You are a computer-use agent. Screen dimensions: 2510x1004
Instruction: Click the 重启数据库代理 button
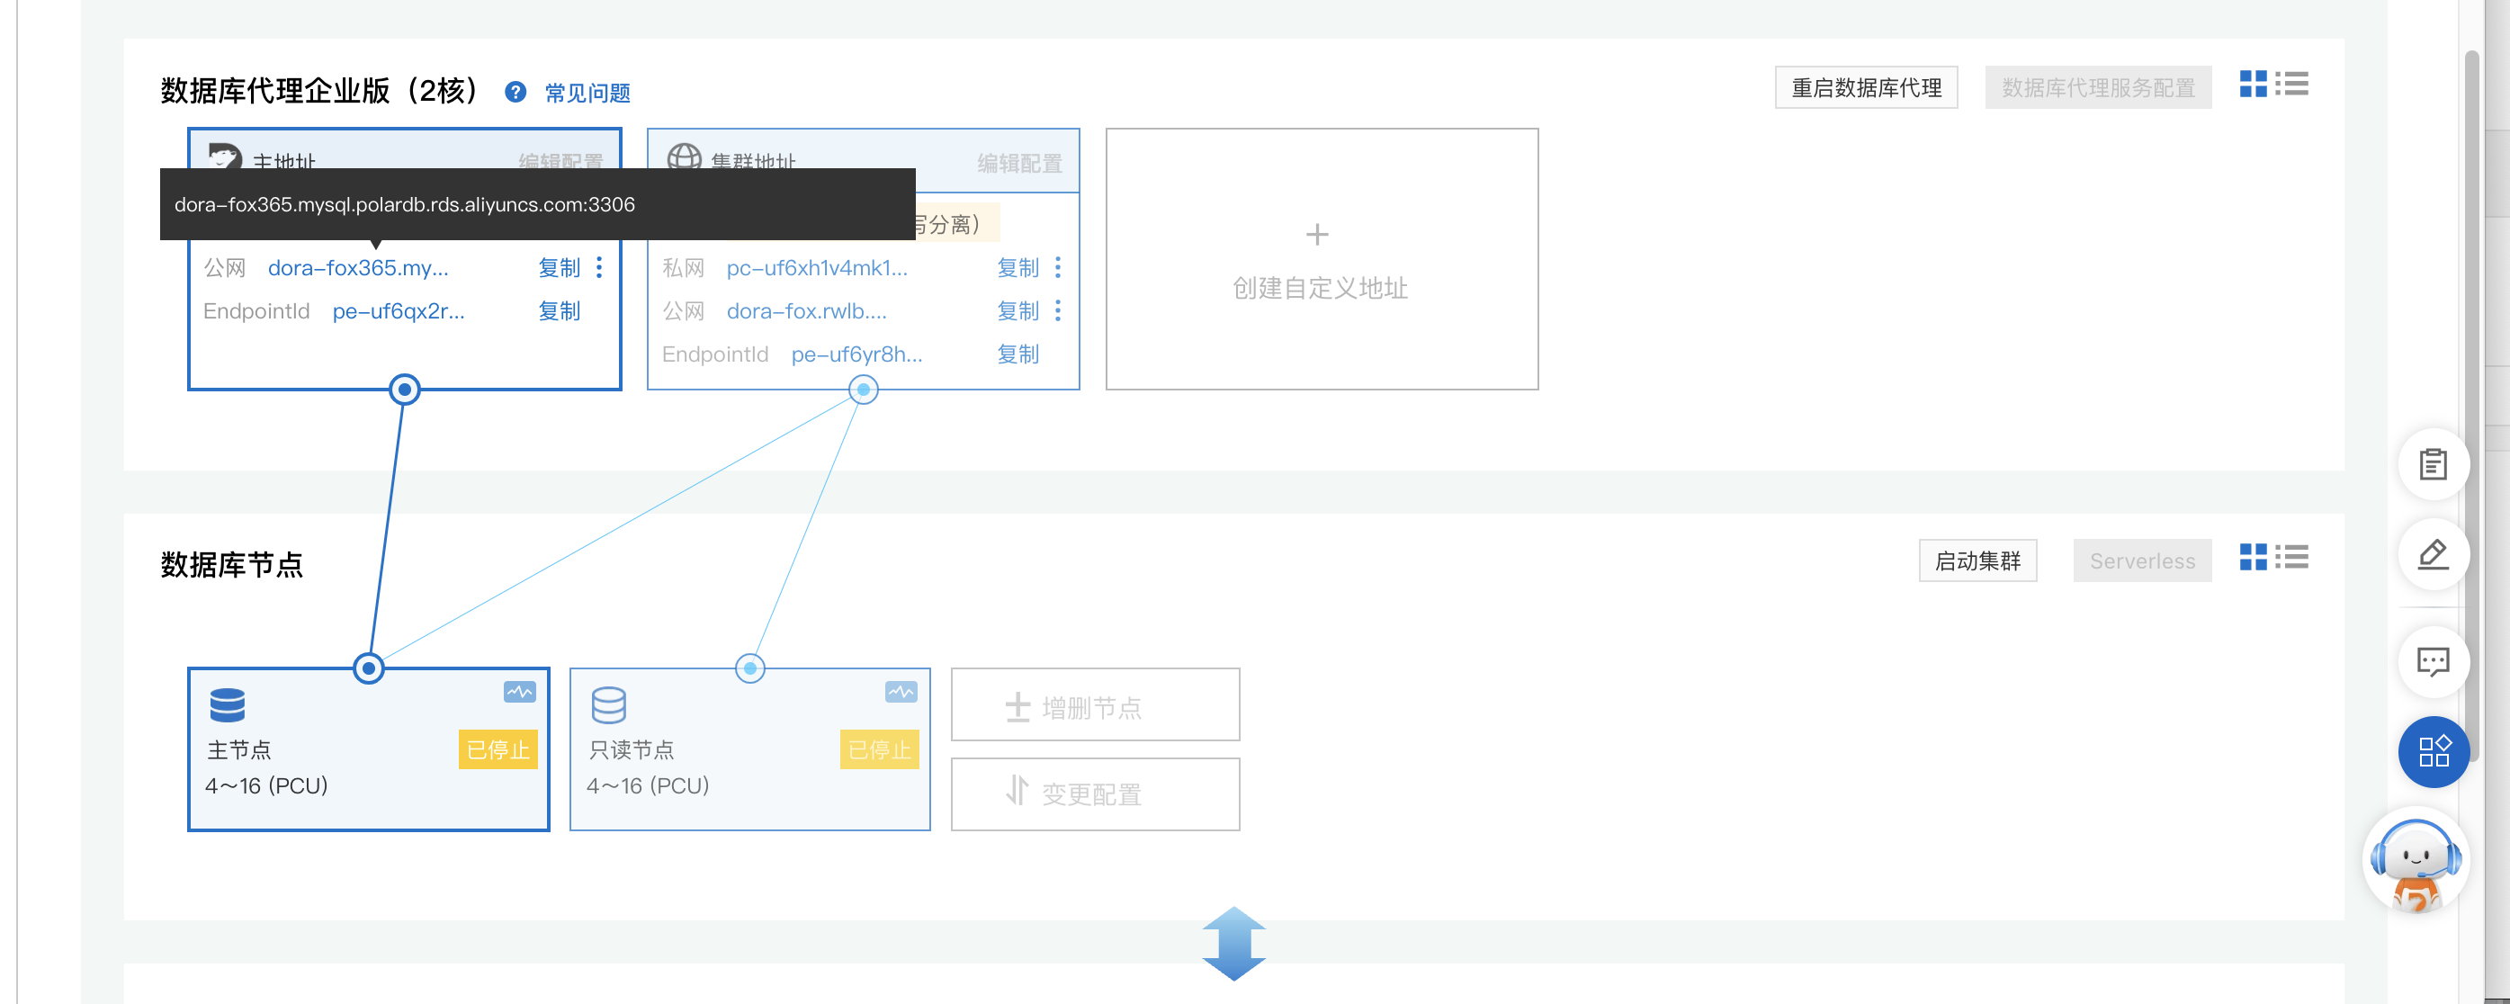click(1866, 88)
